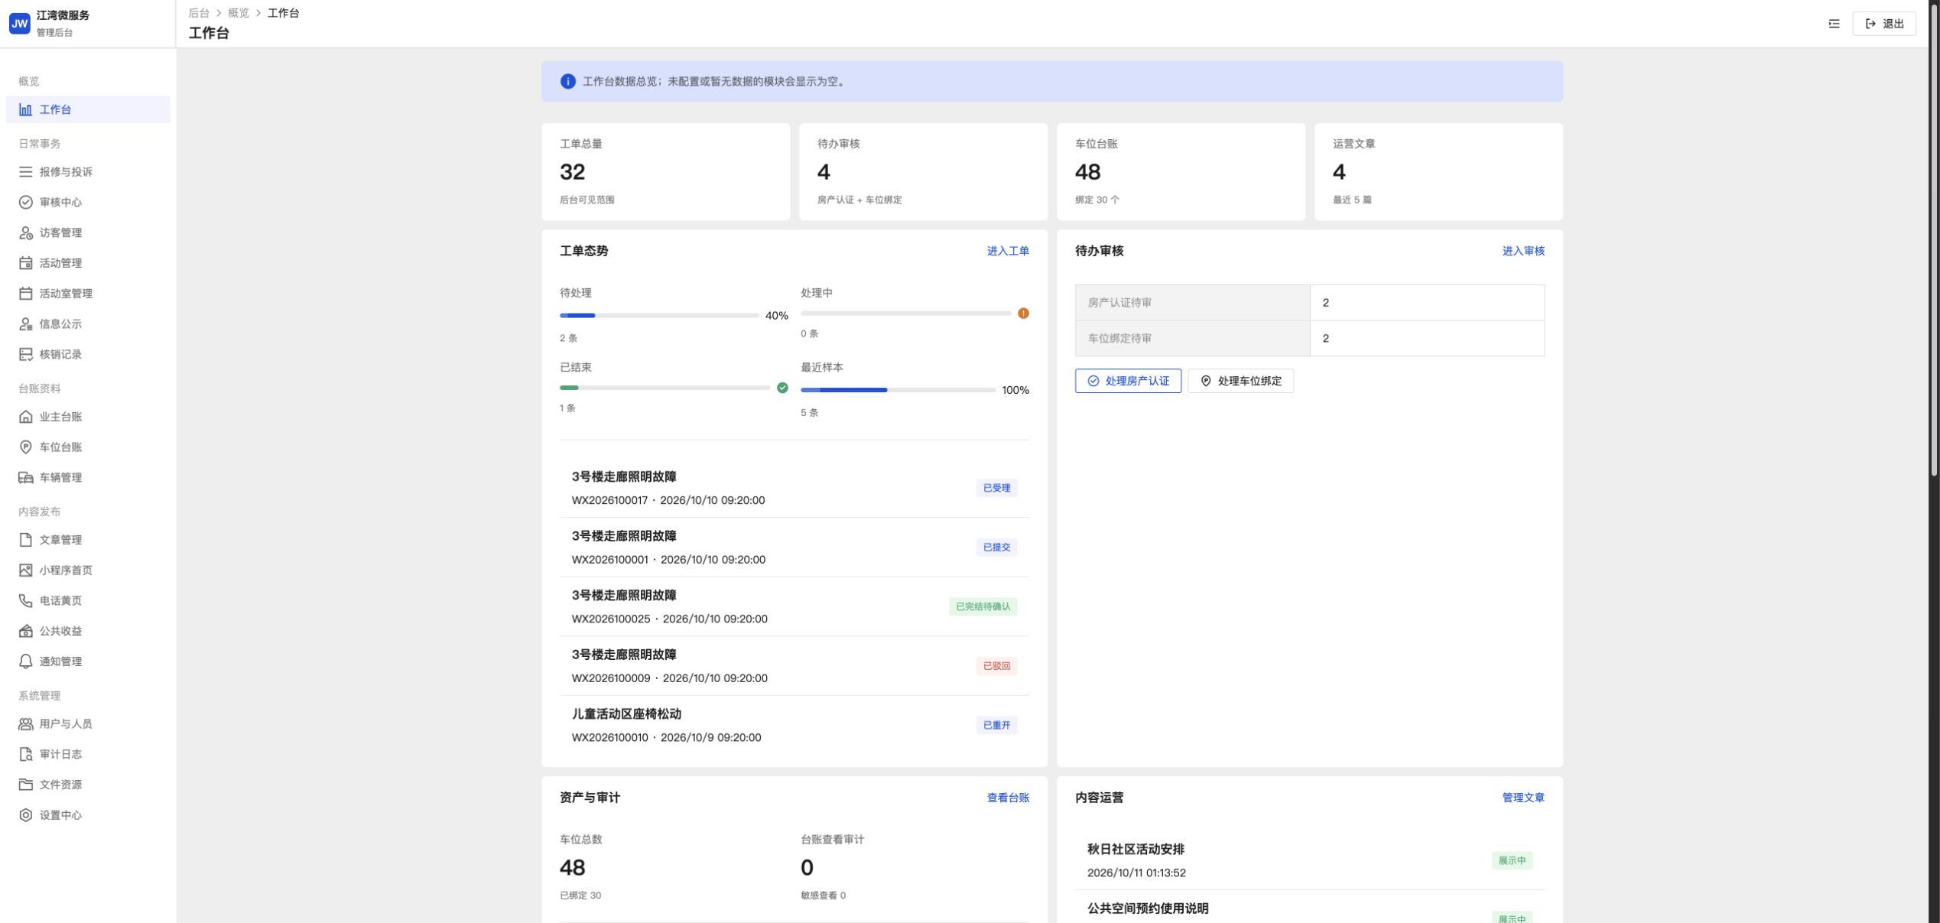The width and height of the screenshot is (1940, 923).
Task: Open work order 儿童活动区座椅松动
Action: click(x=795, y=725)
